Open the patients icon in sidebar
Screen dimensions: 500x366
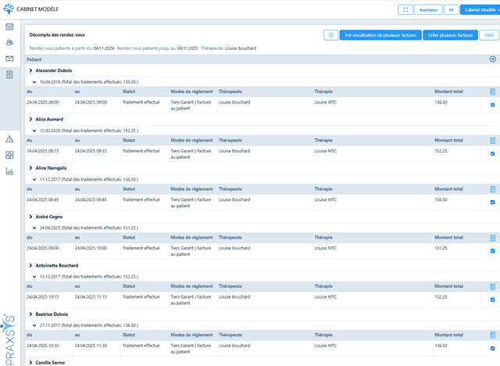tap(9, 42)
